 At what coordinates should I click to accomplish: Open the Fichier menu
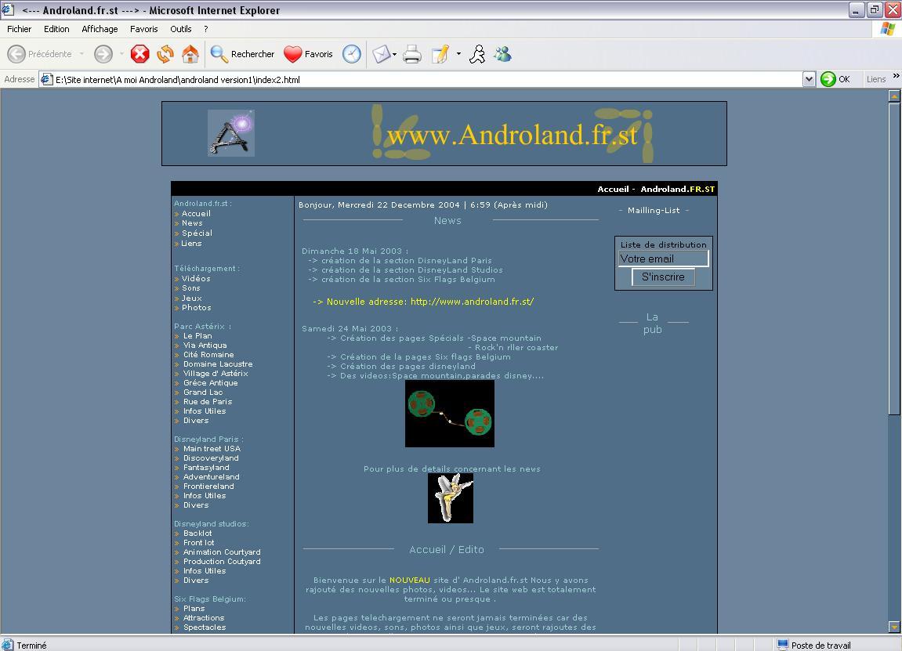20,29
